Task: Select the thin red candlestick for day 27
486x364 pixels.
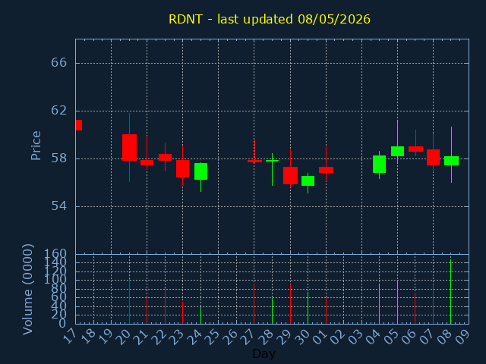Action: coord(254,161)
